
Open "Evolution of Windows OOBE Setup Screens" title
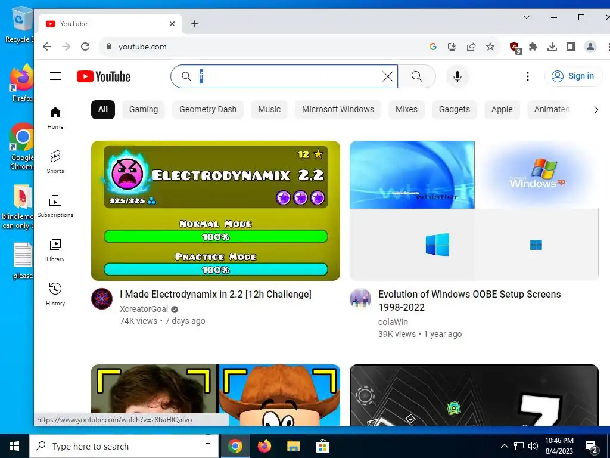pyautogui.click(x=469, y=301)
